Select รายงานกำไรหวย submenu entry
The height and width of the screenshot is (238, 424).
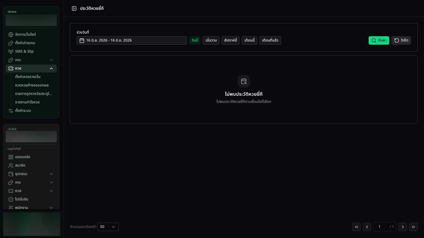pyautogui.click(x=34, y=102)
